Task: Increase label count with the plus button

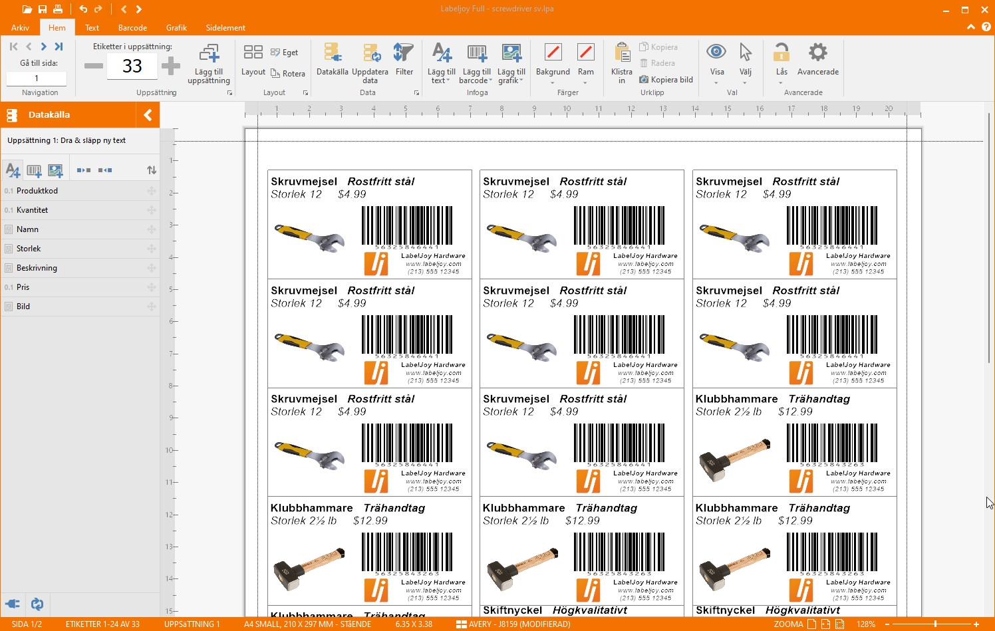Action: click(x=171, y=66)
